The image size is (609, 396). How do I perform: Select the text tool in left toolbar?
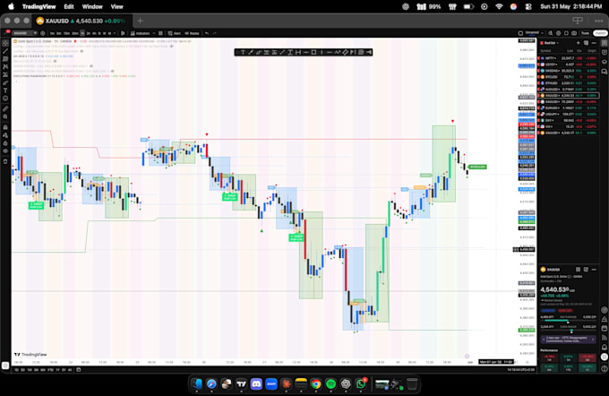tap(5, 90)
